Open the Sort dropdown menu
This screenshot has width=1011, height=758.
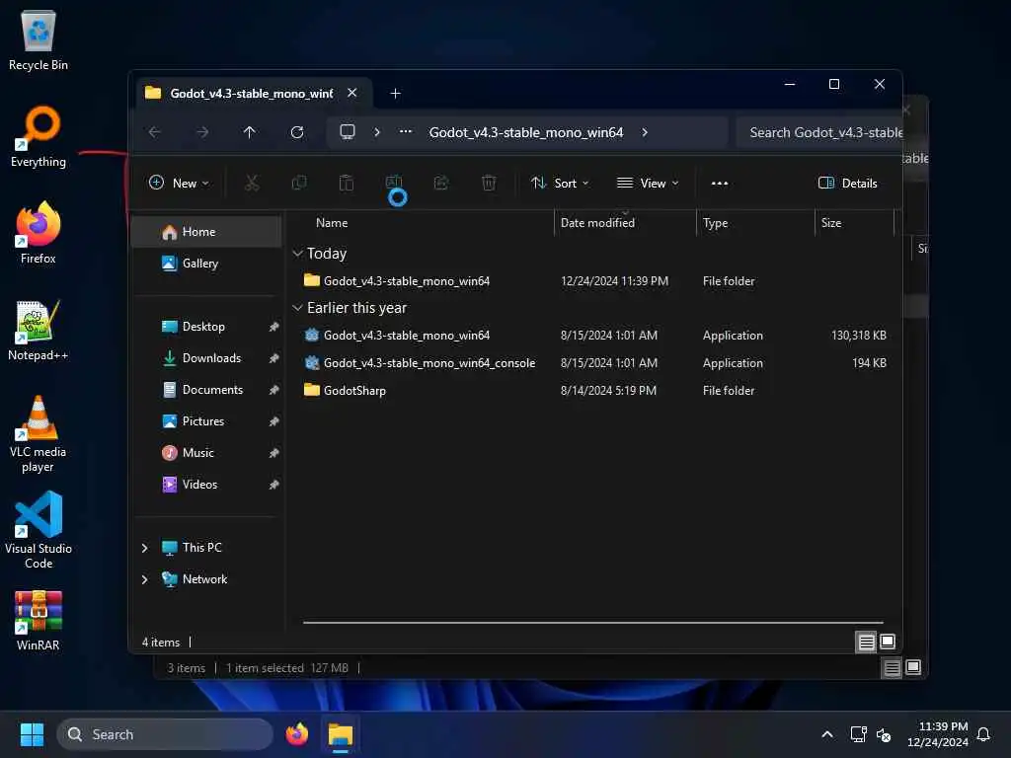[x=560, y=183]
